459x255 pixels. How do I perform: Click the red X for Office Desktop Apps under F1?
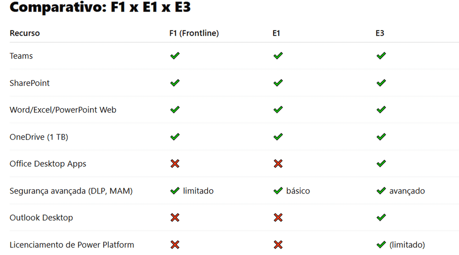[175, 163]
